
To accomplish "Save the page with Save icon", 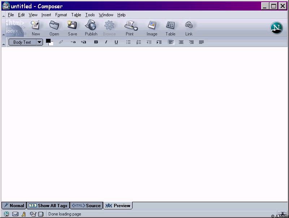I will 73,28.
